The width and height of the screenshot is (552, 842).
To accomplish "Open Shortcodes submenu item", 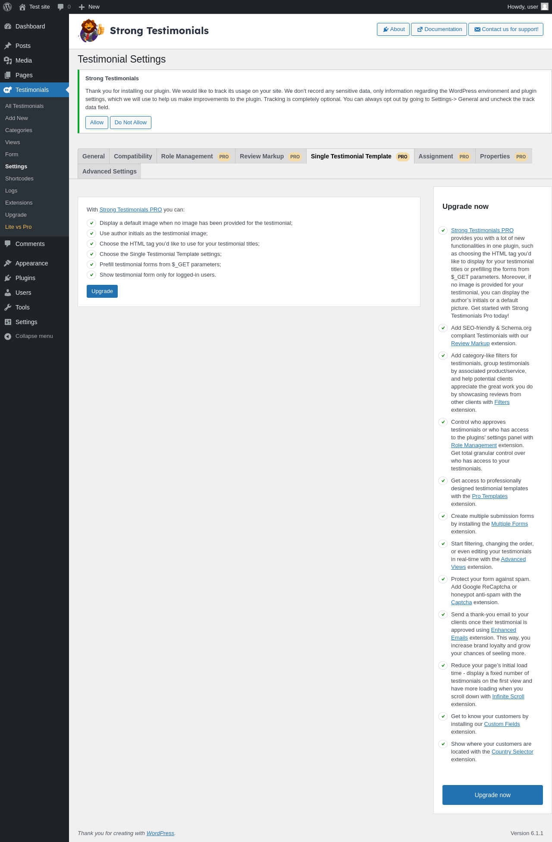I will (x=19, y=179).
